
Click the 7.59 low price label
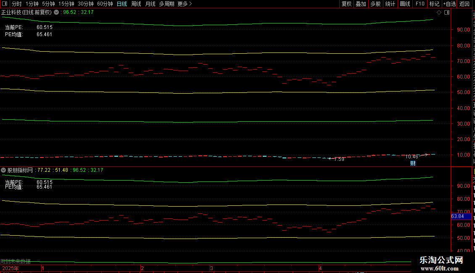339,159
